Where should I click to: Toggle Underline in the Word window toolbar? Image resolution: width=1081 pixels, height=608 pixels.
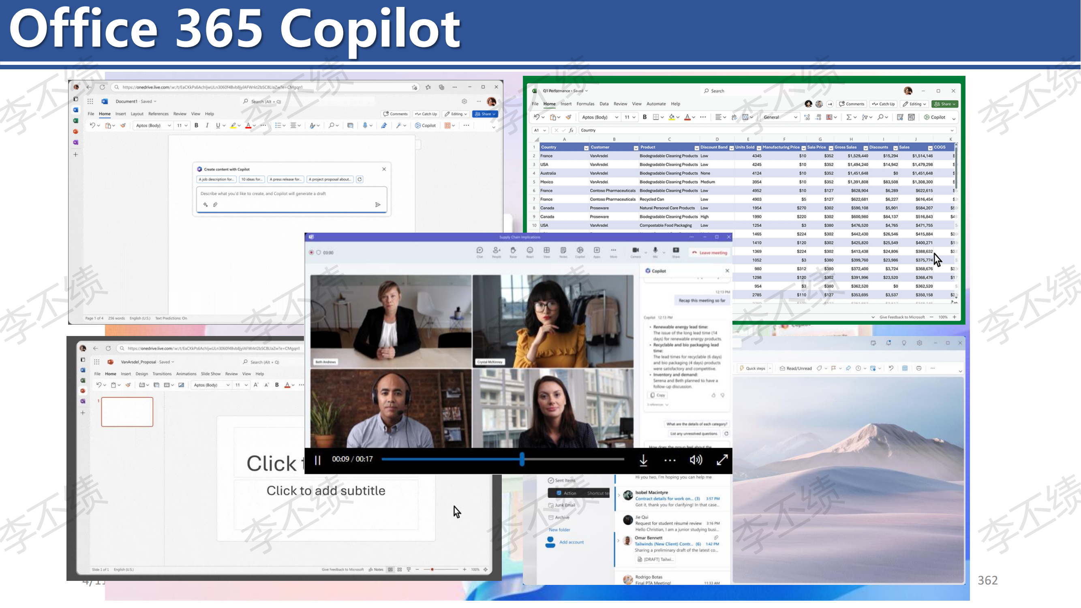coord(218,126)
